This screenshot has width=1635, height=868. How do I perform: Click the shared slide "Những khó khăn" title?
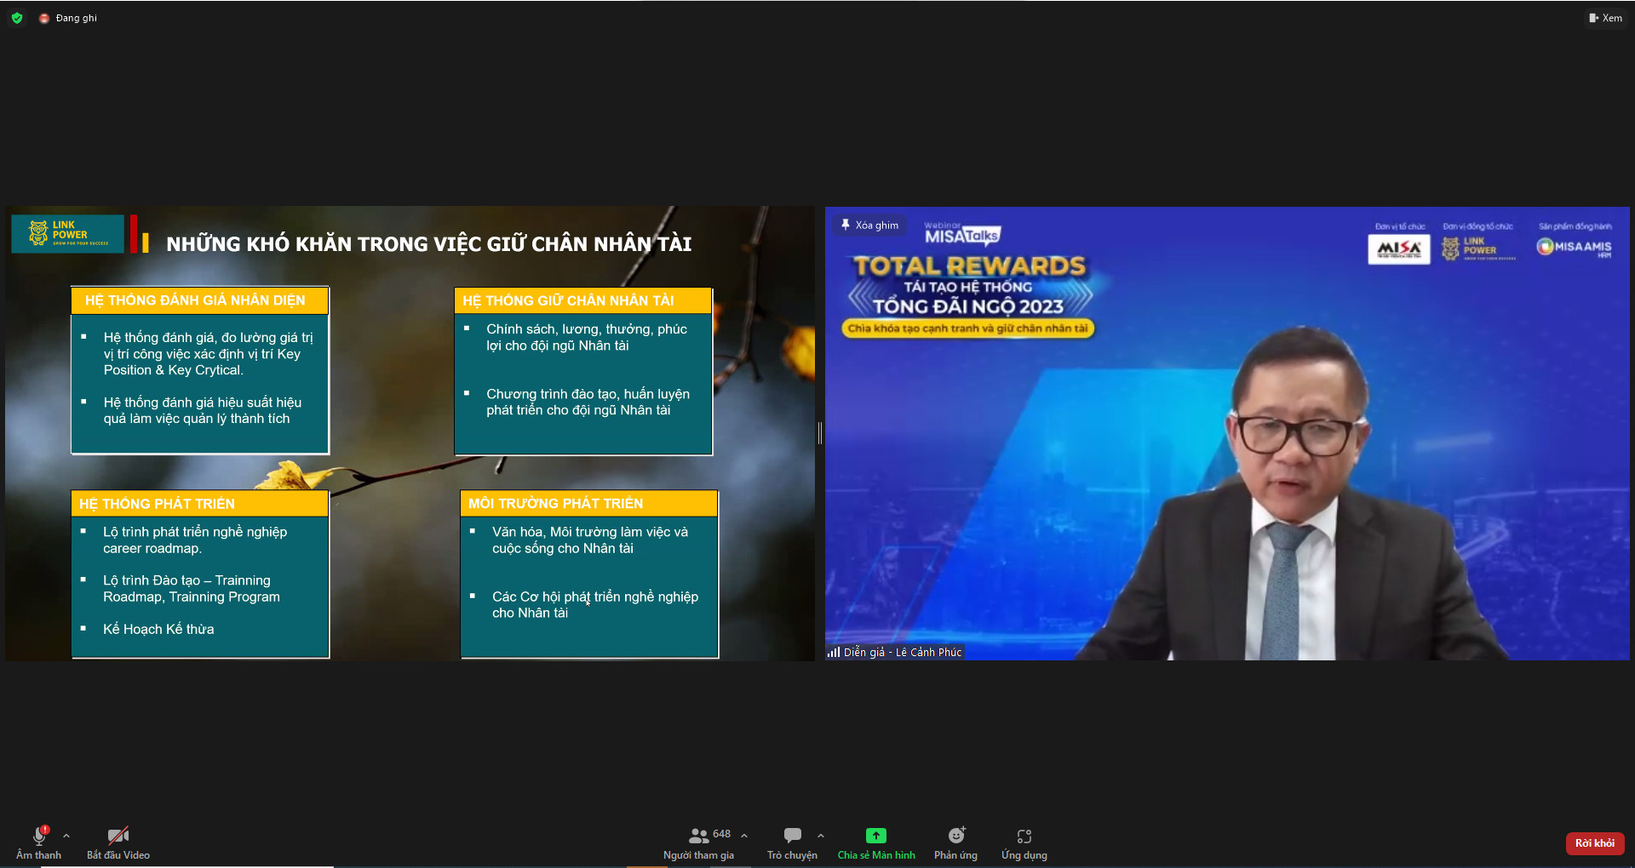[x=428, y=244]
